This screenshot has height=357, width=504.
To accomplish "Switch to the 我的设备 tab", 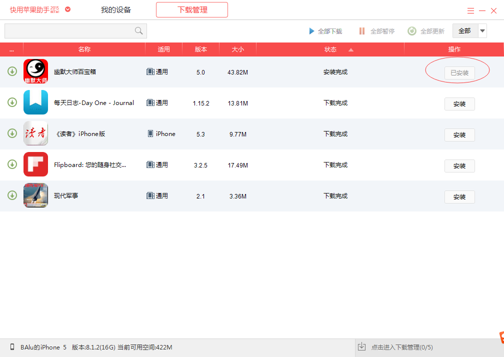I will point(116,10).
